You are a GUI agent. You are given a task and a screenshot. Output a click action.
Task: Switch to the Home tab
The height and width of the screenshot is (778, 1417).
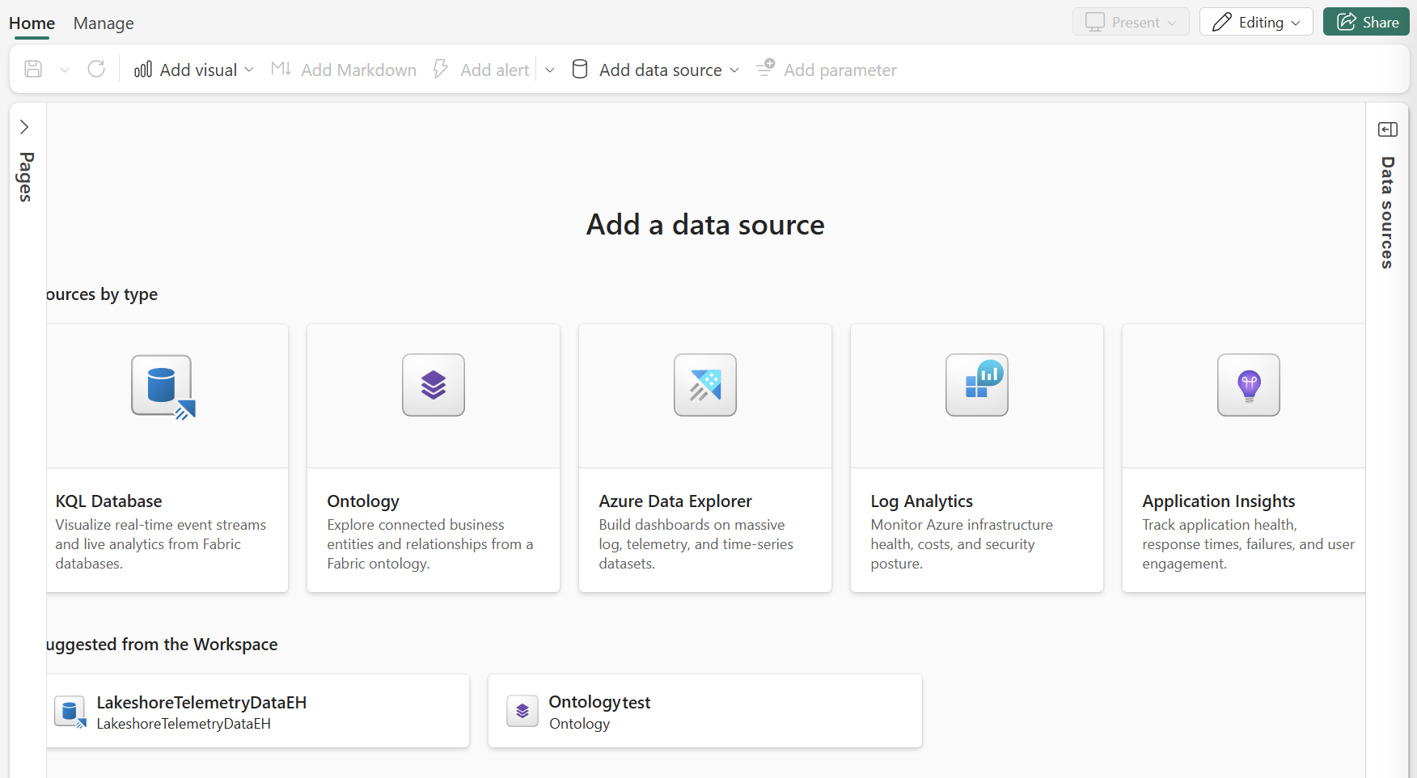(x=32, y=23)
